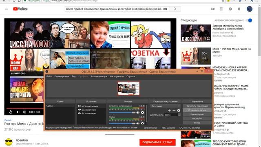Click the red ПОДПИСАТЬСЯ button
This screenshot has width=261, height=147.
click(157, 143)
